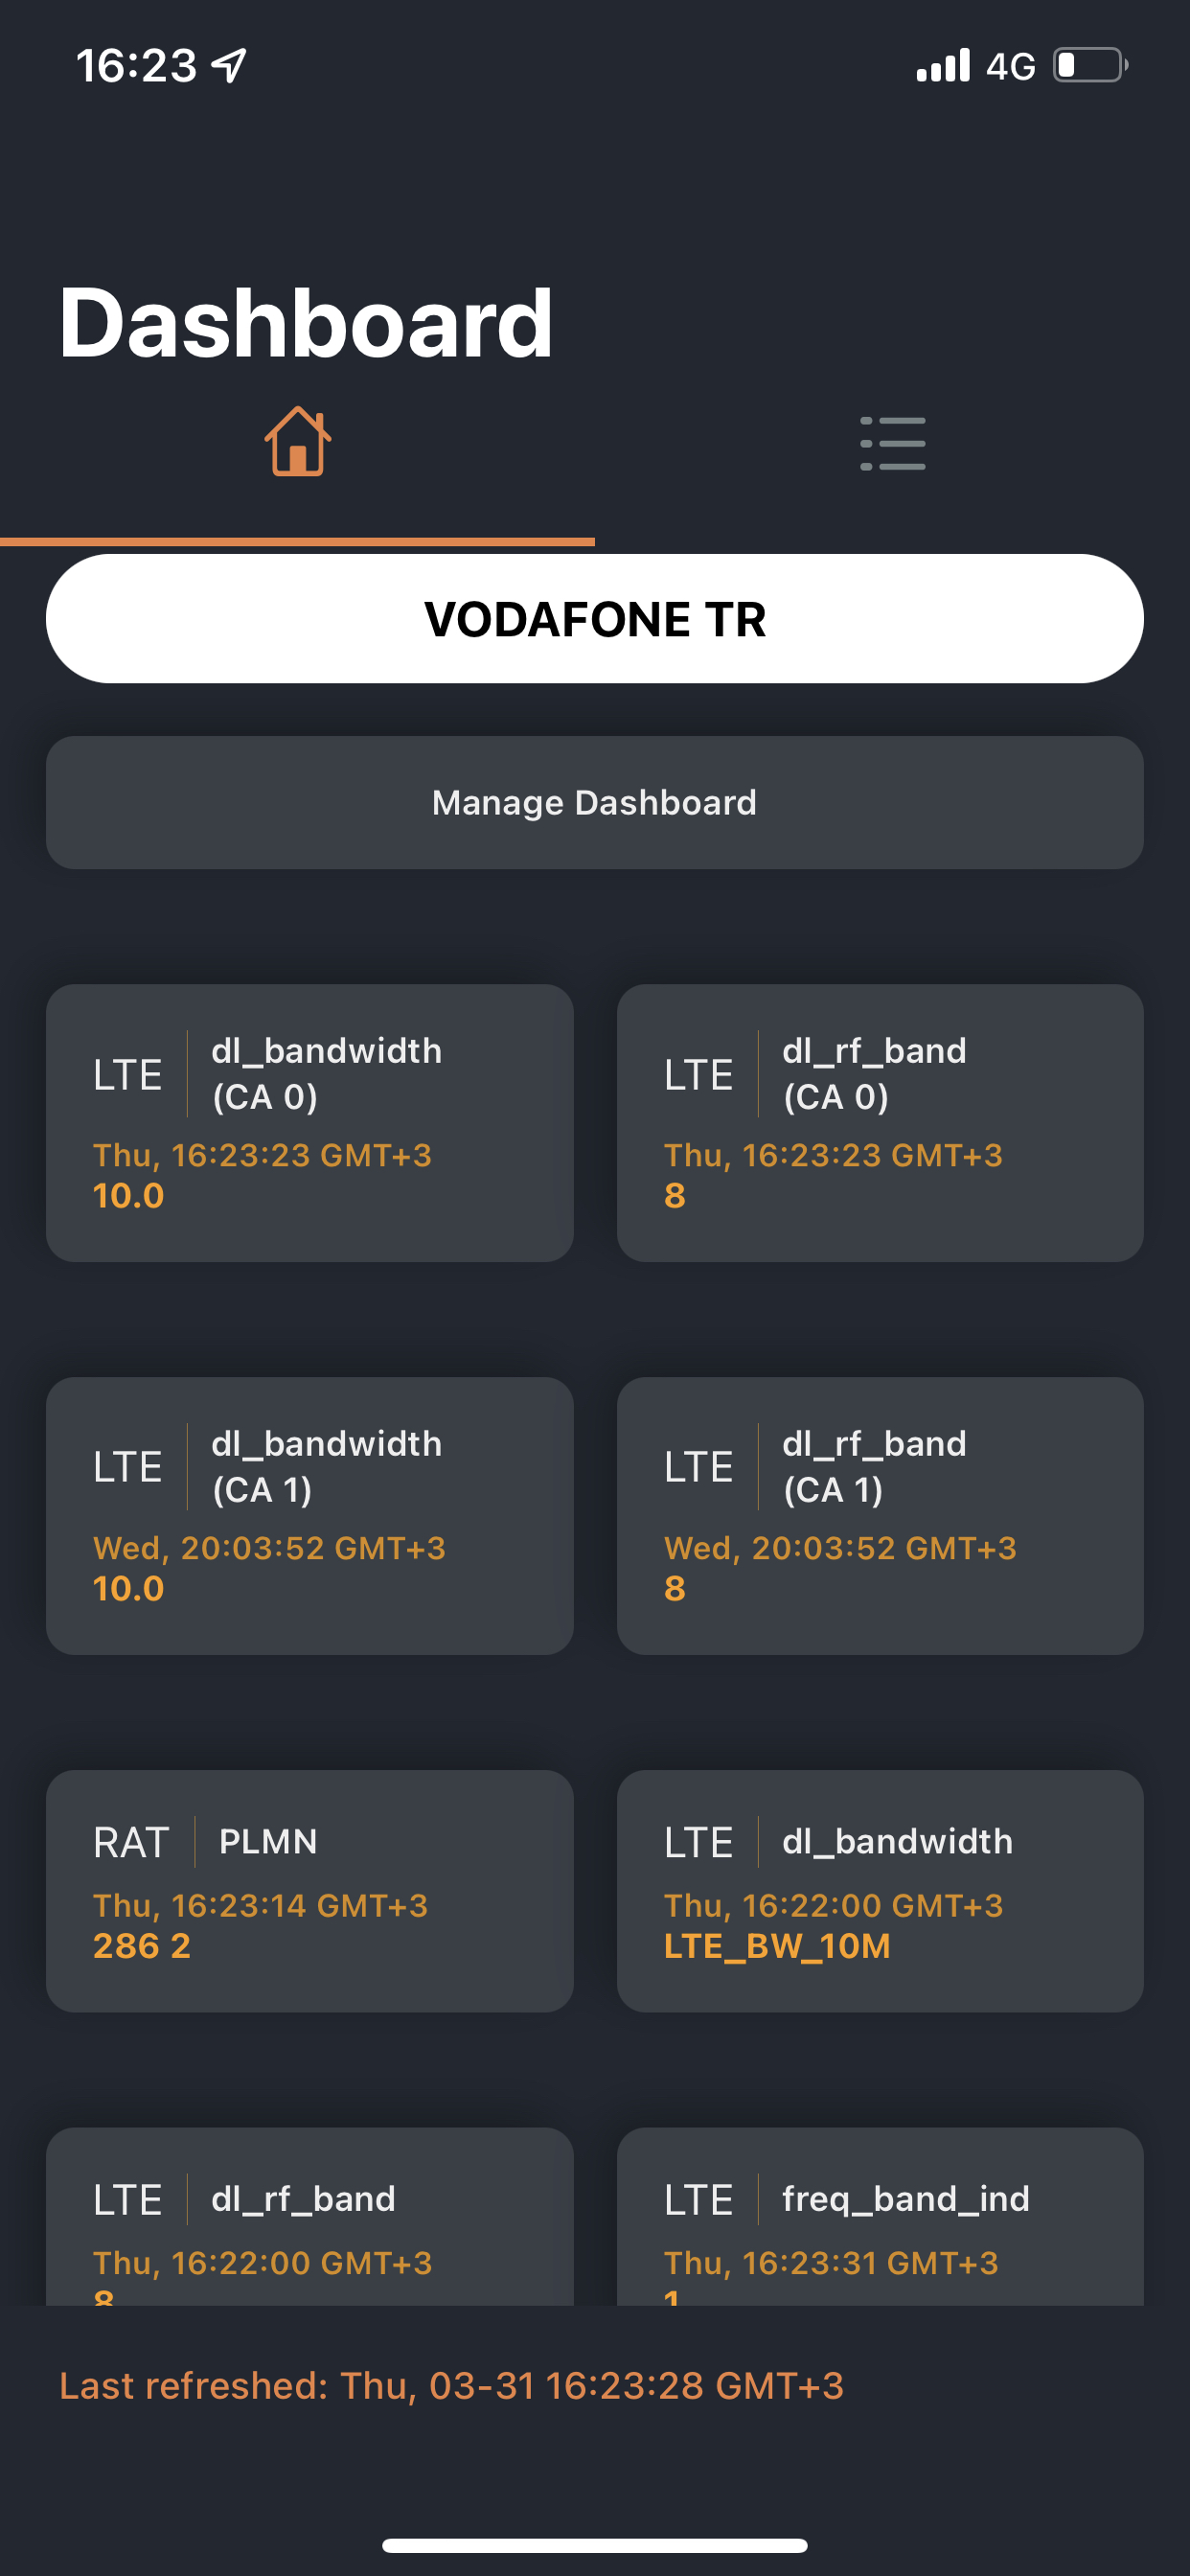Switch to the list view tab icon
Image resolution: width=1190 pixels, height=2576 pixels.
click(892, 443)
